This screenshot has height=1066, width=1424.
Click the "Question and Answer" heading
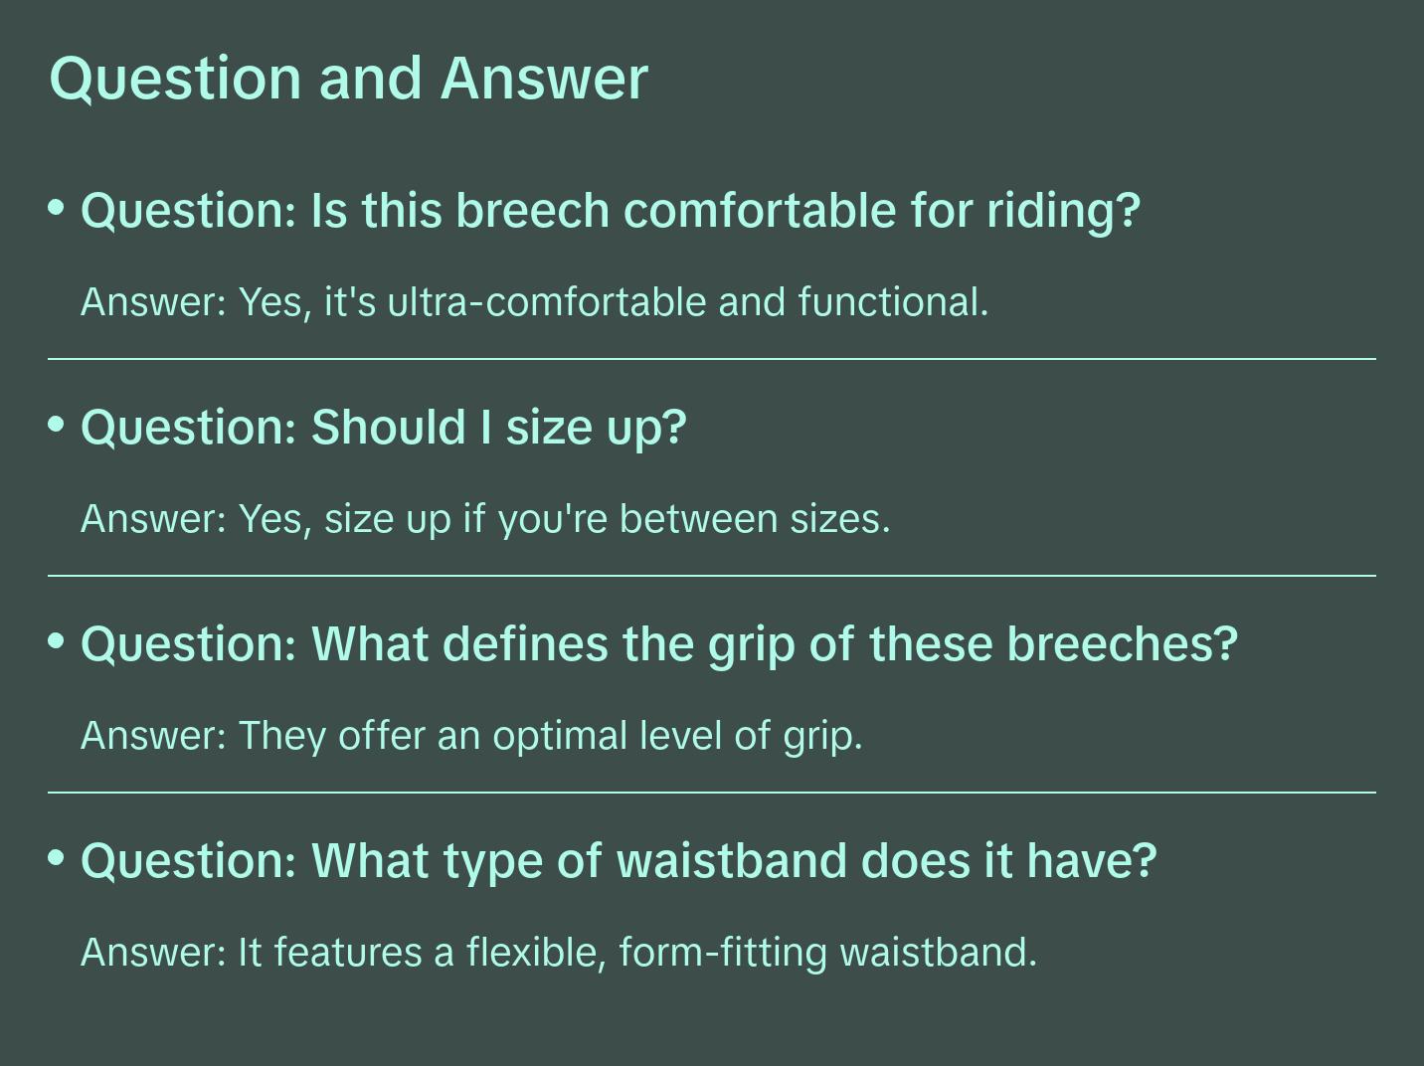(x=348, y=78)
